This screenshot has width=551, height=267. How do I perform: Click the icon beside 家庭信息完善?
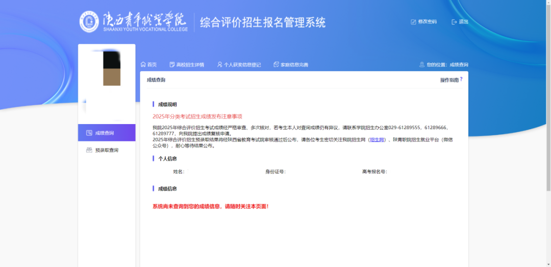276,65
